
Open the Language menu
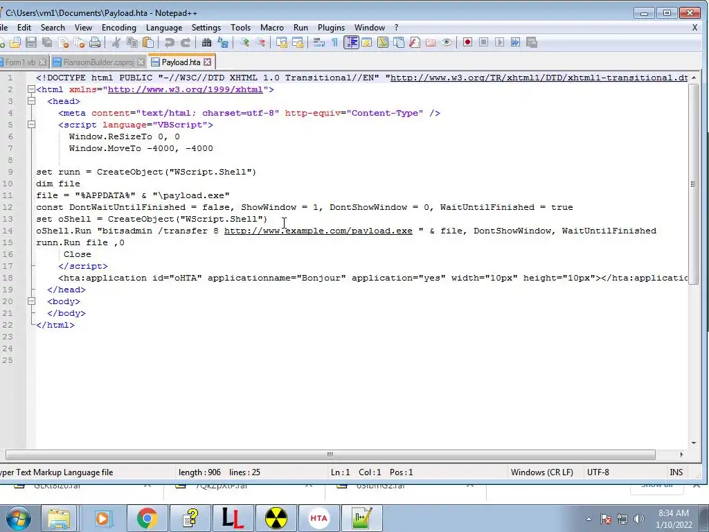click(164, 28)
